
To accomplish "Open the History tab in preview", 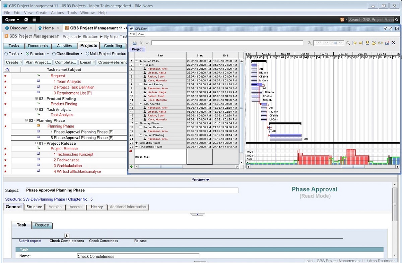I will pyautogui.click(x=97, y=207).
